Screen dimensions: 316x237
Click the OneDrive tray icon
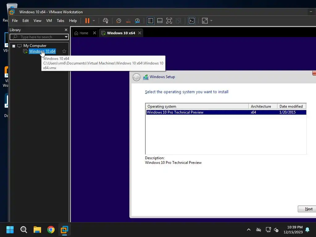[x=259, y=230]
